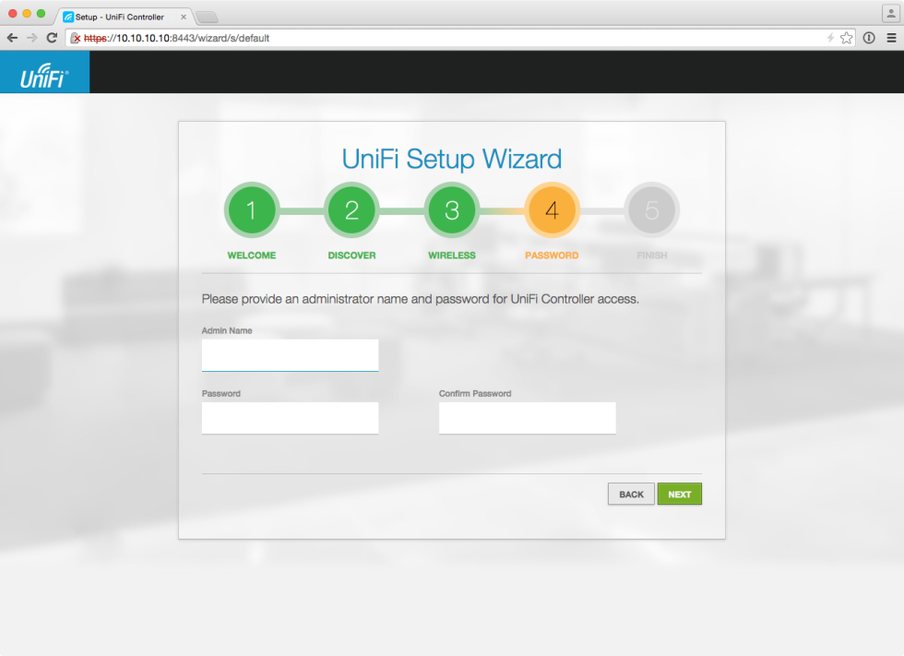
Task: Open a new tab with the blank tab stub
Action: (x=207, y=16)
